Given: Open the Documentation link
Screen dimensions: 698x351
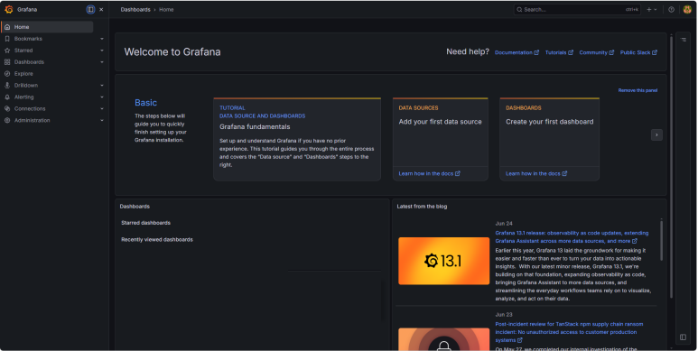Looking at the screenshot, I should pos(517,52).
